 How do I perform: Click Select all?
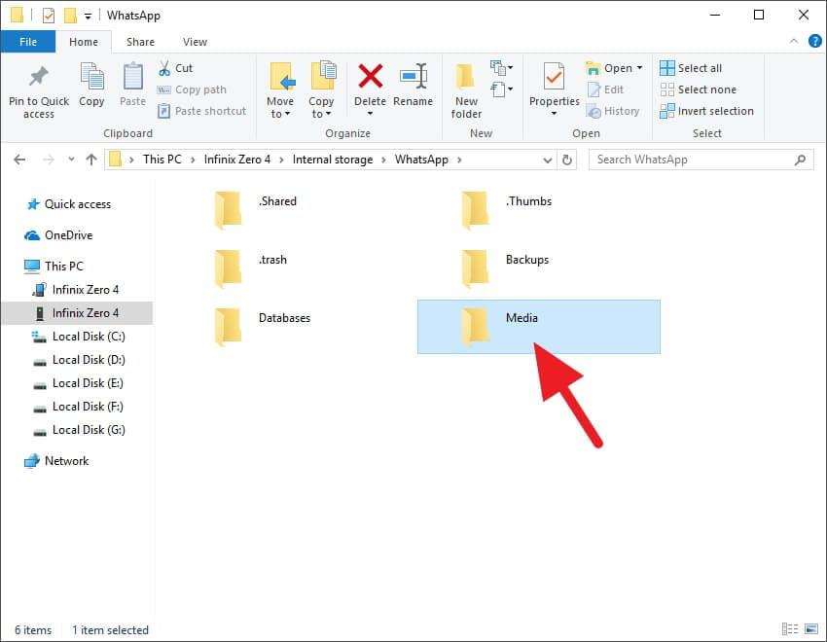pos(691,68)
